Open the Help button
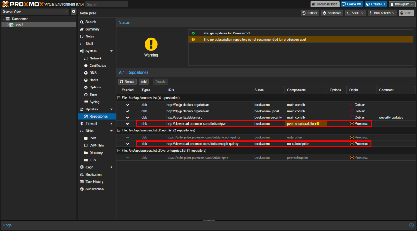The image size is (417, 231). [406, 13]
